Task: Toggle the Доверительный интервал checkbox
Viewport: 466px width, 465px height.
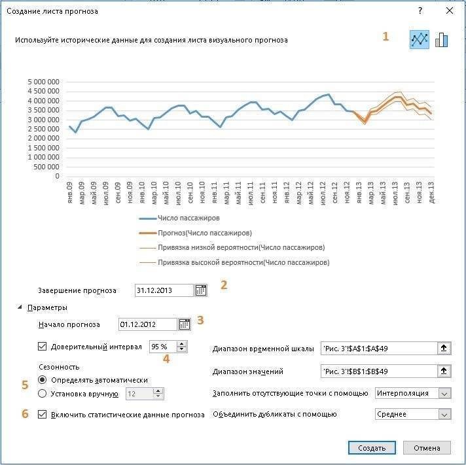Action: (x=42, y=347)
